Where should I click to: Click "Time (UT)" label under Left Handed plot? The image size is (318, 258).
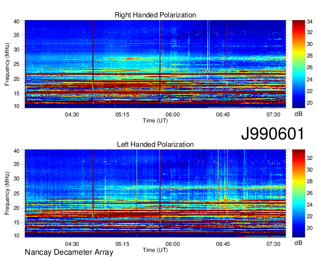coord(155,250)
